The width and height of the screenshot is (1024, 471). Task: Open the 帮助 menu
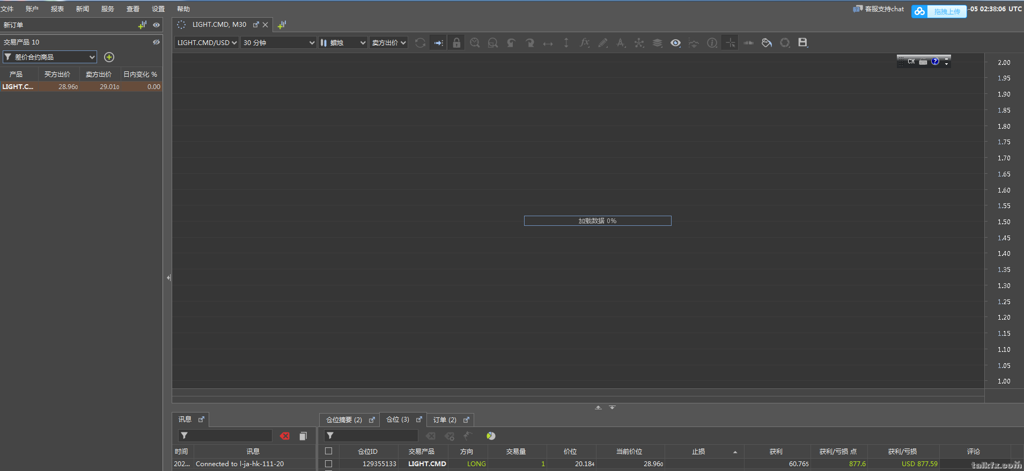tap(183, 9)
